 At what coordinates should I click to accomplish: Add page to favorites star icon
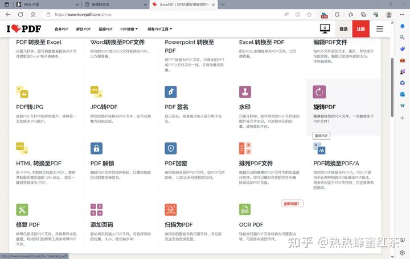[x=309, y=15]
